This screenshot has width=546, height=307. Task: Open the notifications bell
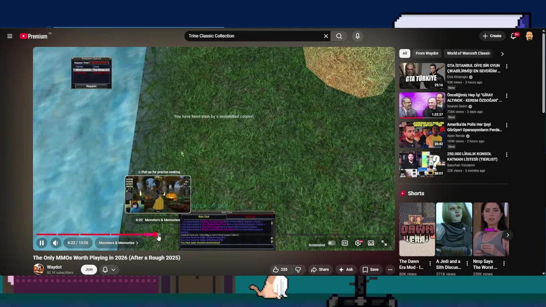point(514,36)
